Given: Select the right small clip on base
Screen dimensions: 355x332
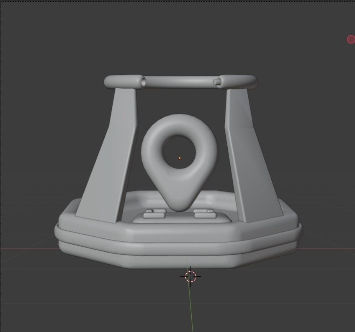Looking at the screenshot, I should pos(204,214).
